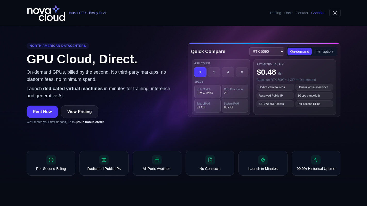Image resolution: width=367 pixels, height=206 pixels.
Task: Click the Quick Compare heading
Action: tap(208, 51)
